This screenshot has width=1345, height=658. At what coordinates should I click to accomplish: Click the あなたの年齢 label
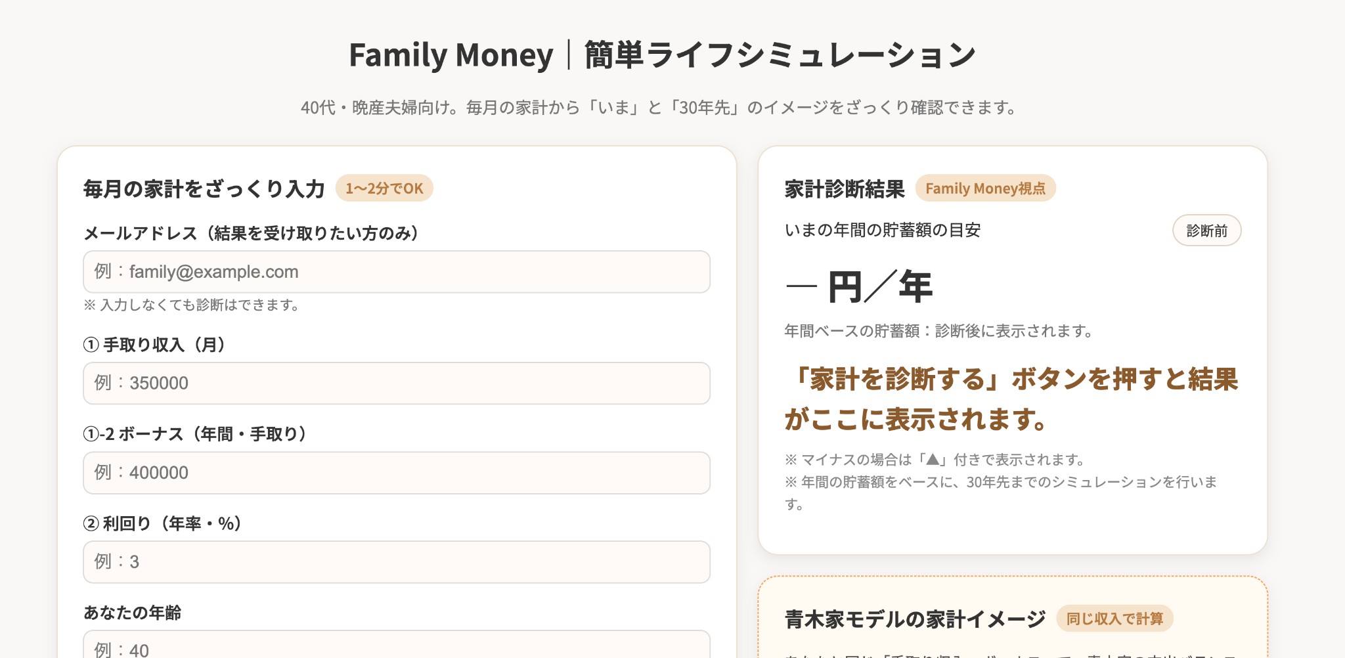[x=132, y=613]
